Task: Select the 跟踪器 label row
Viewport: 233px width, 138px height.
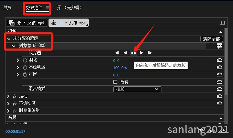Action: point(35,53)
